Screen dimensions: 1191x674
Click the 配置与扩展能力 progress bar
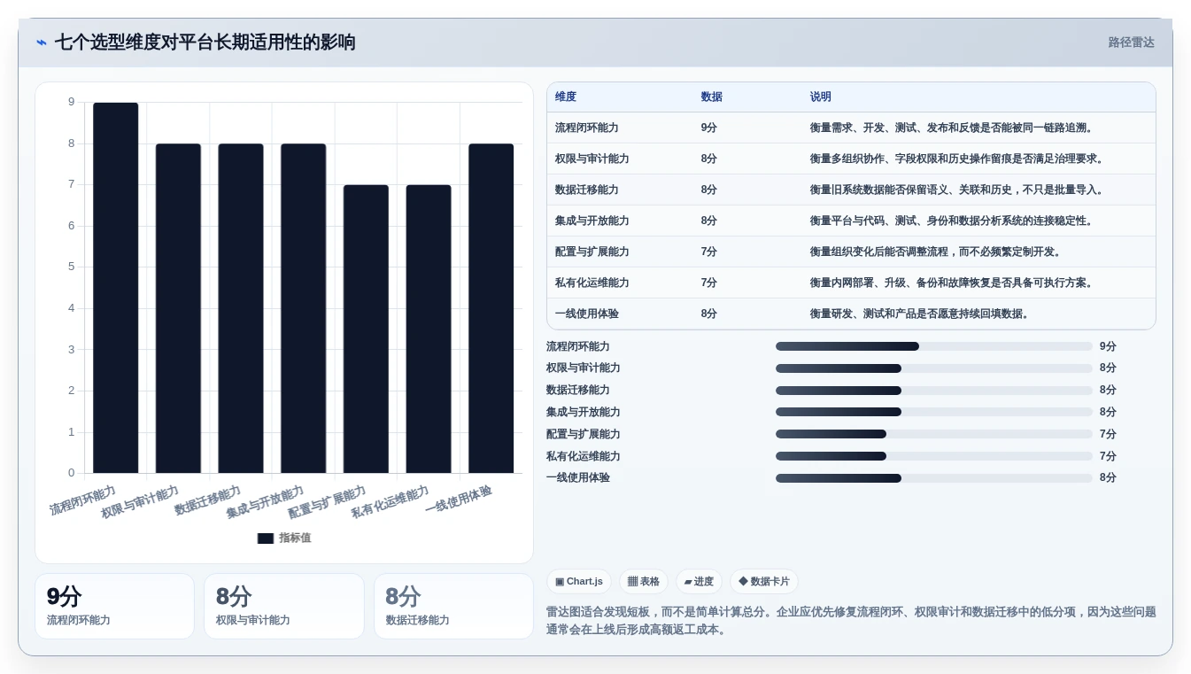[x=934, y=434]
